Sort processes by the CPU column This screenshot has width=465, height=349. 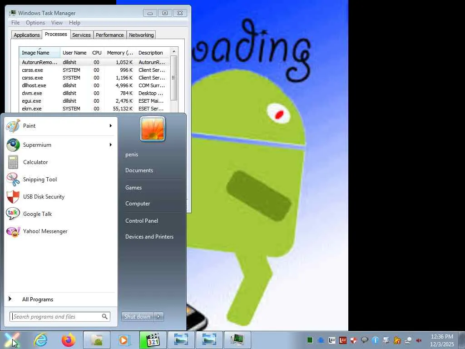click(x=97, y=53)
